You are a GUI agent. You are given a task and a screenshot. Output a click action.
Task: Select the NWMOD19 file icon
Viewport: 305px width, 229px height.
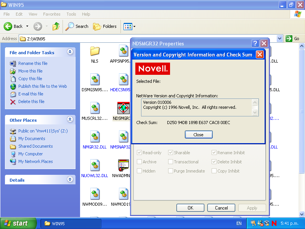(x=123, y=194)
